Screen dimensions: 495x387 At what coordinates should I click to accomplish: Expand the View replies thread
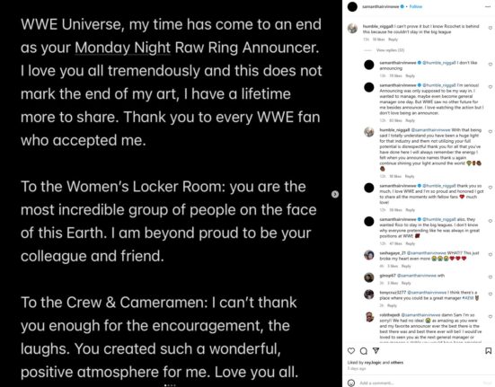pyautogui.click(x=390, y=50)
